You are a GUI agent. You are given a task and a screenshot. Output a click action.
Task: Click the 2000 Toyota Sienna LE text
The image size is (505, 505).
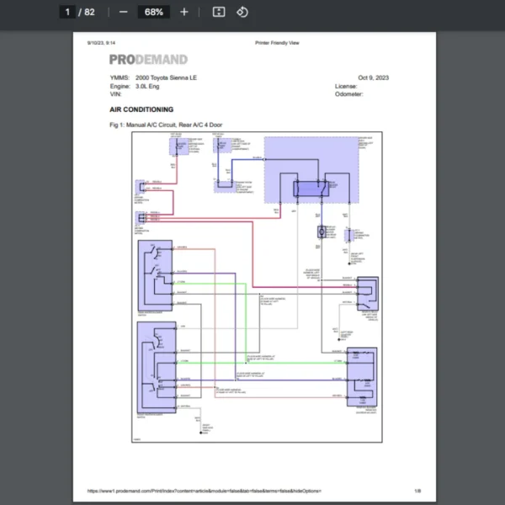point(169,77)
